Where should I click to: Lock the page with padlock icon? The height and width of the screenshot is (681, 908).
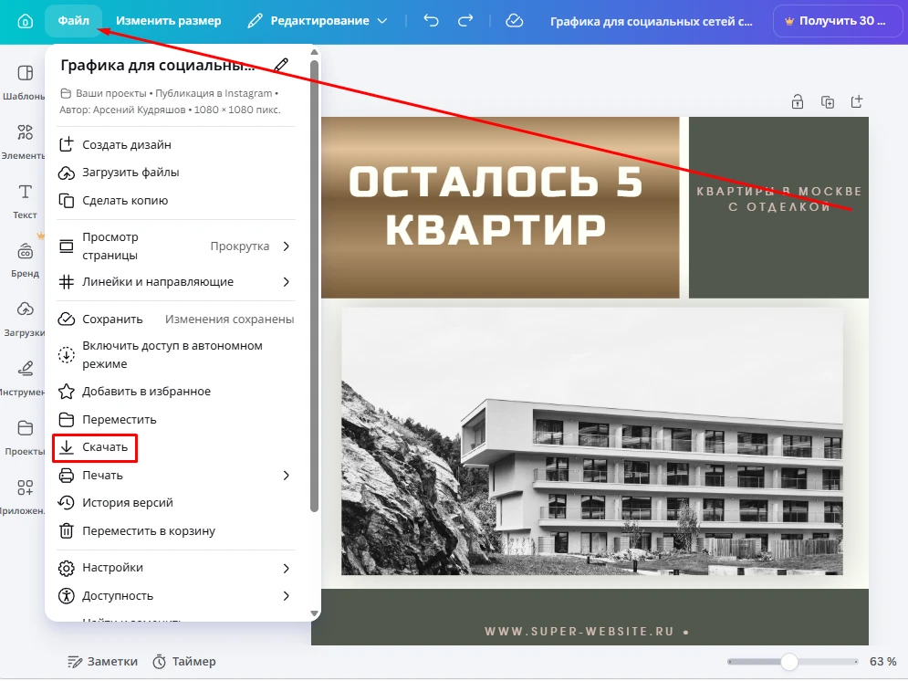point(798,102)
